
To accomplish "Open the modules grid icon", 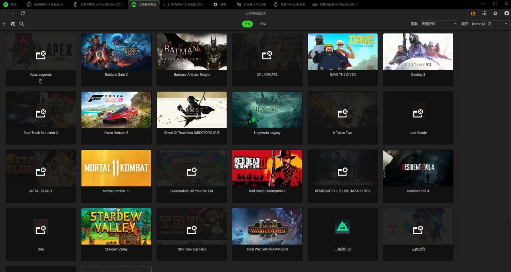I will [484, 13].
